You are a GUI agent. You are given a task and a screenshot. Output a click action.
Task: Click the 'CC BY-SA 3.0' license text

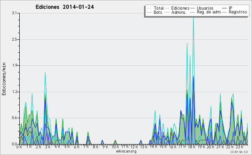coord(239,152)
